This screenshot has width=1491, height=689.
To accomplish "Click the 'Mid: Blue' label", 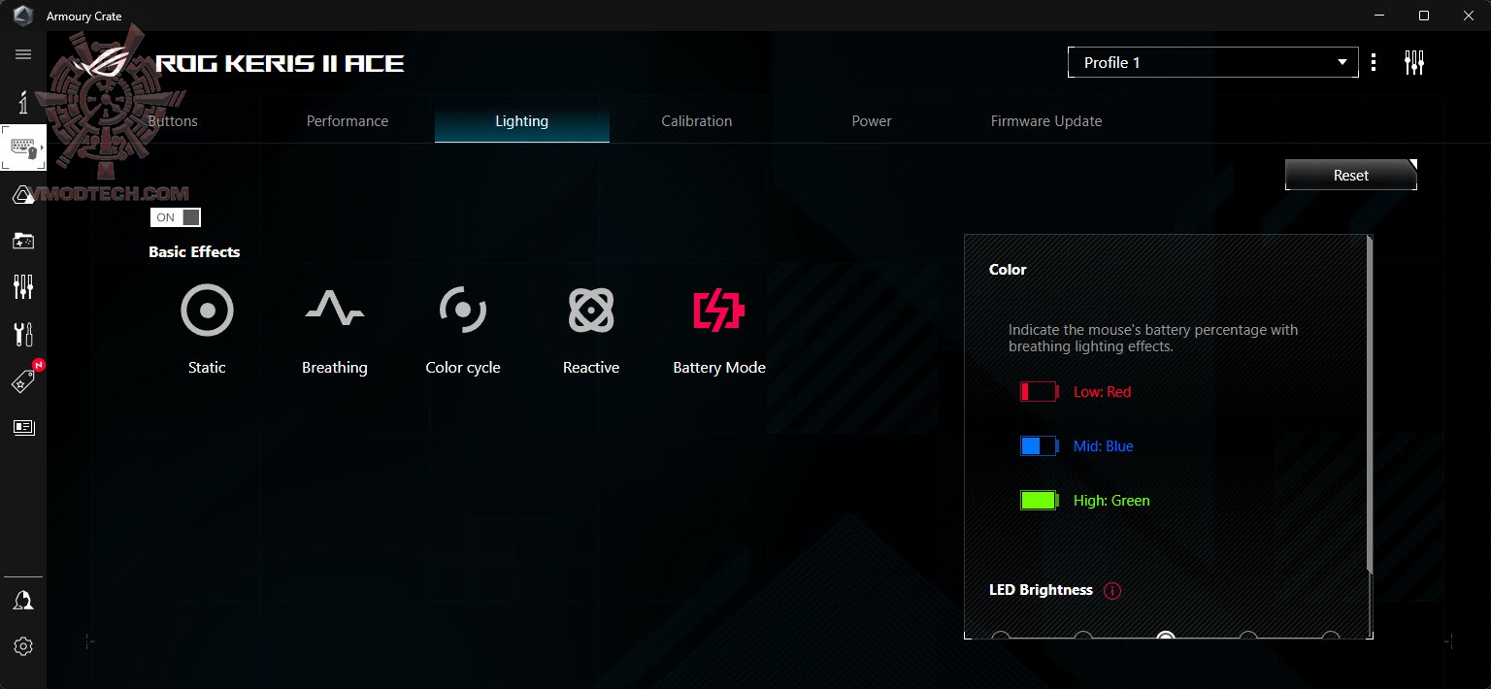I will pos(1104,446).
